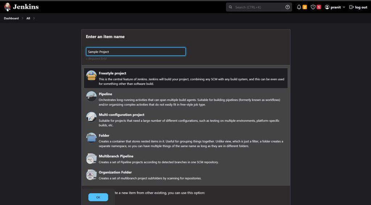Viewport: 371px width, 205px height.
Task: Click the orange notification count badge
Action: pos(305,7)
